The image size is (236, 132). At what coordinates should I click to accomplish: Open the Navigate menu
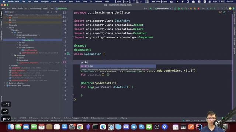pos(45,1)
